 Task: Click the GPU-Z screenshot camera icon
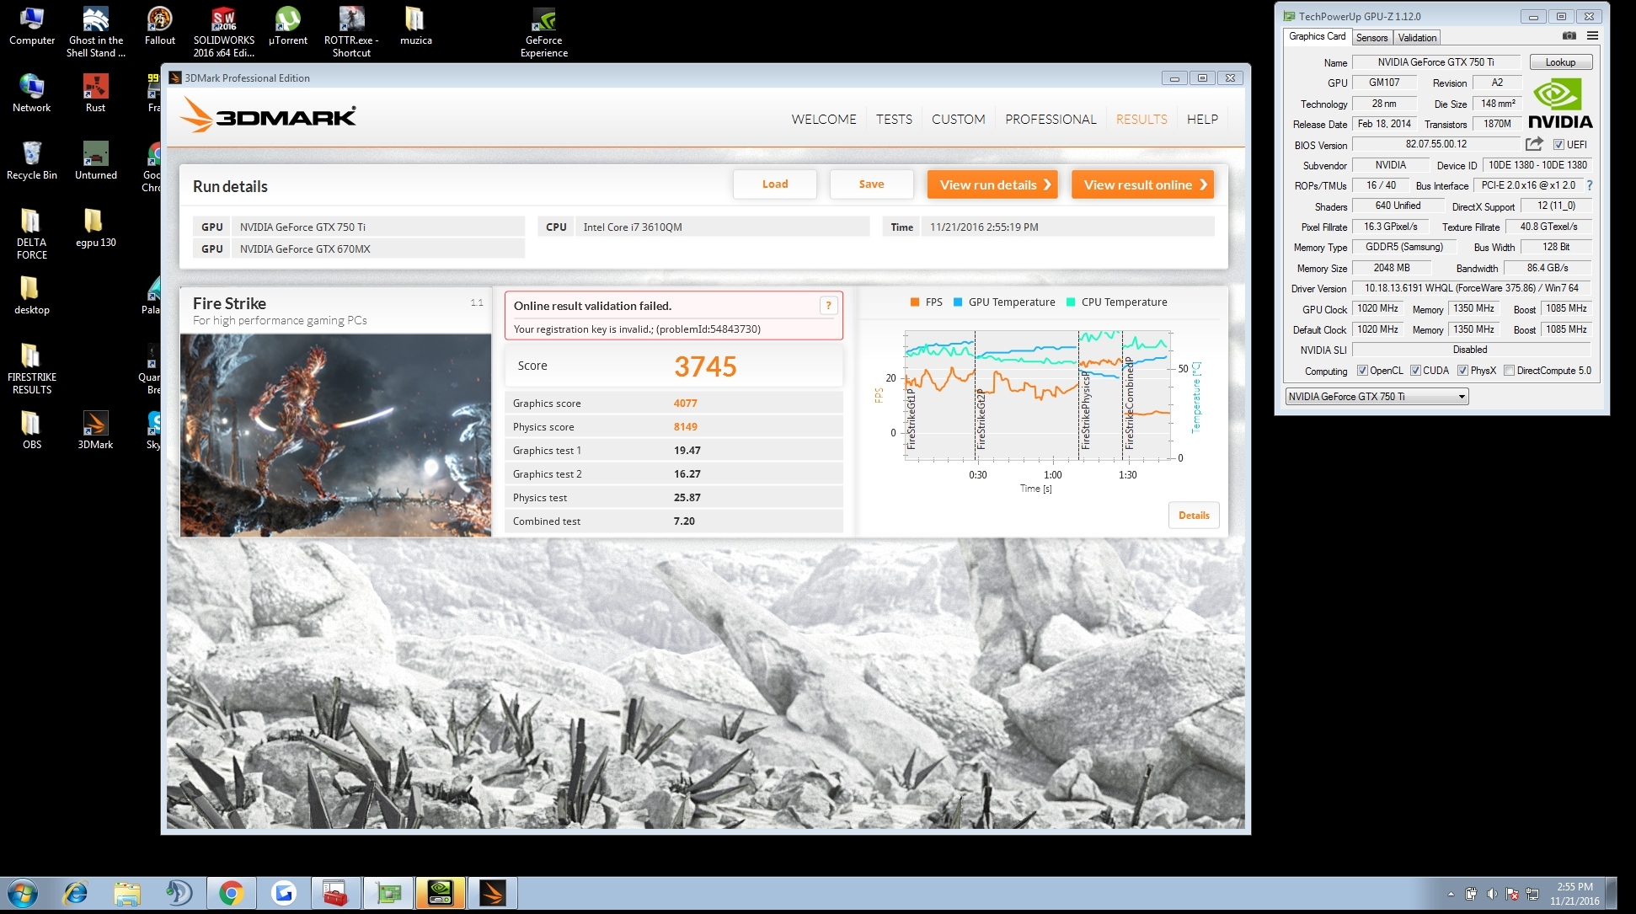[1569, 36]
